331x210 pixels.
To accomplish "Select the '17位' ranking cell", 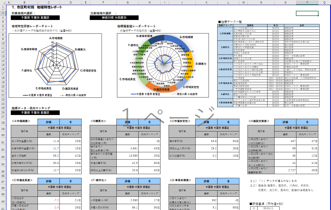I will coord(149,200).
